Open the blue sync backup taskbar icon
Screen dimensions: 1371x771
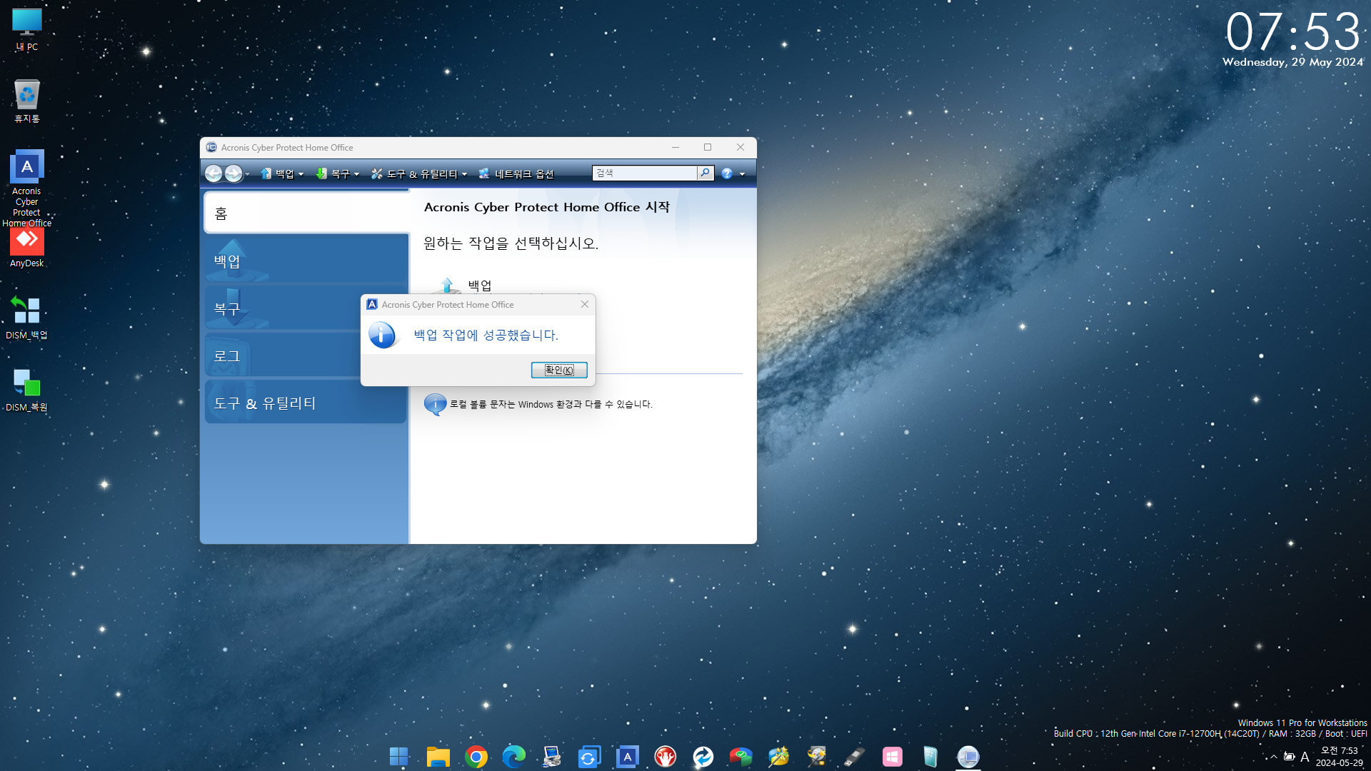tap(589, 757)
